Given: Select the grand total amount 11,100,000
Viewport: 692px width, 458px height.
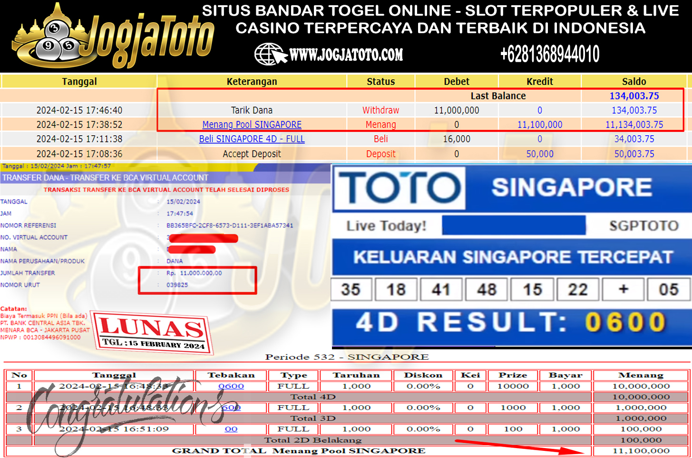Looking at the screenshot, I should tap(641, 451).
